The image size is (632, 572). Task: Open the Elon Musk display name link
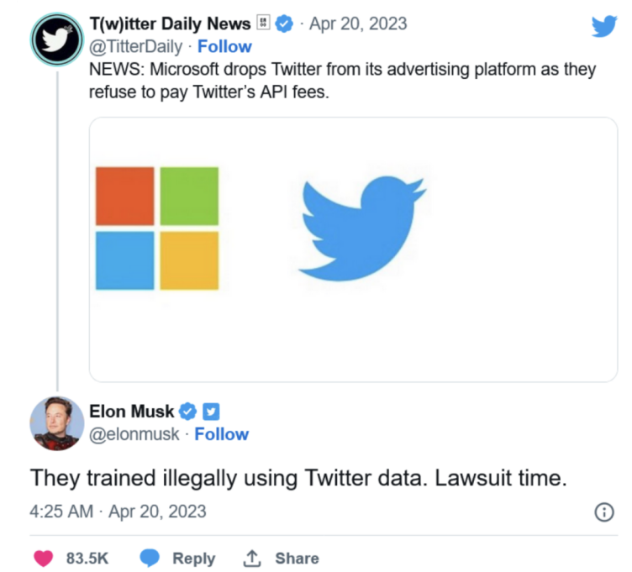coord(131,412)
